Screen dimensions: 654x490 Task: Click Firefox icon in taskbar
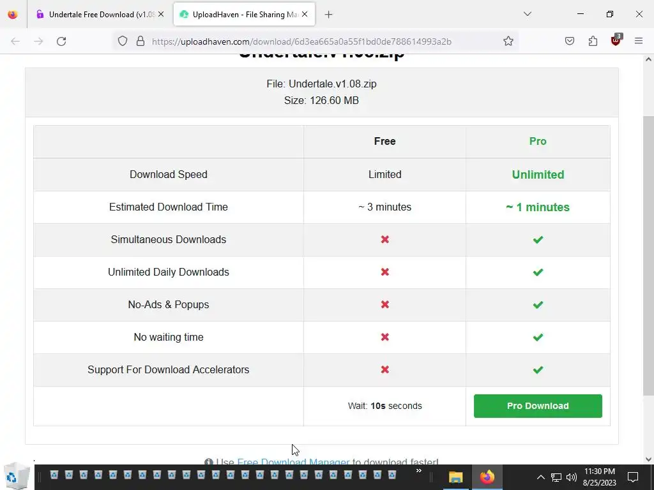(487, 477)
